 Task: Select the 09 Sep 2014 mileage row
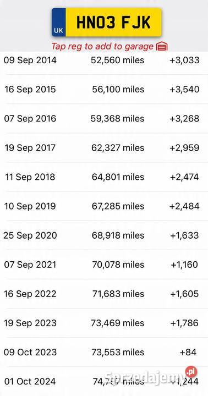point(104,60)
